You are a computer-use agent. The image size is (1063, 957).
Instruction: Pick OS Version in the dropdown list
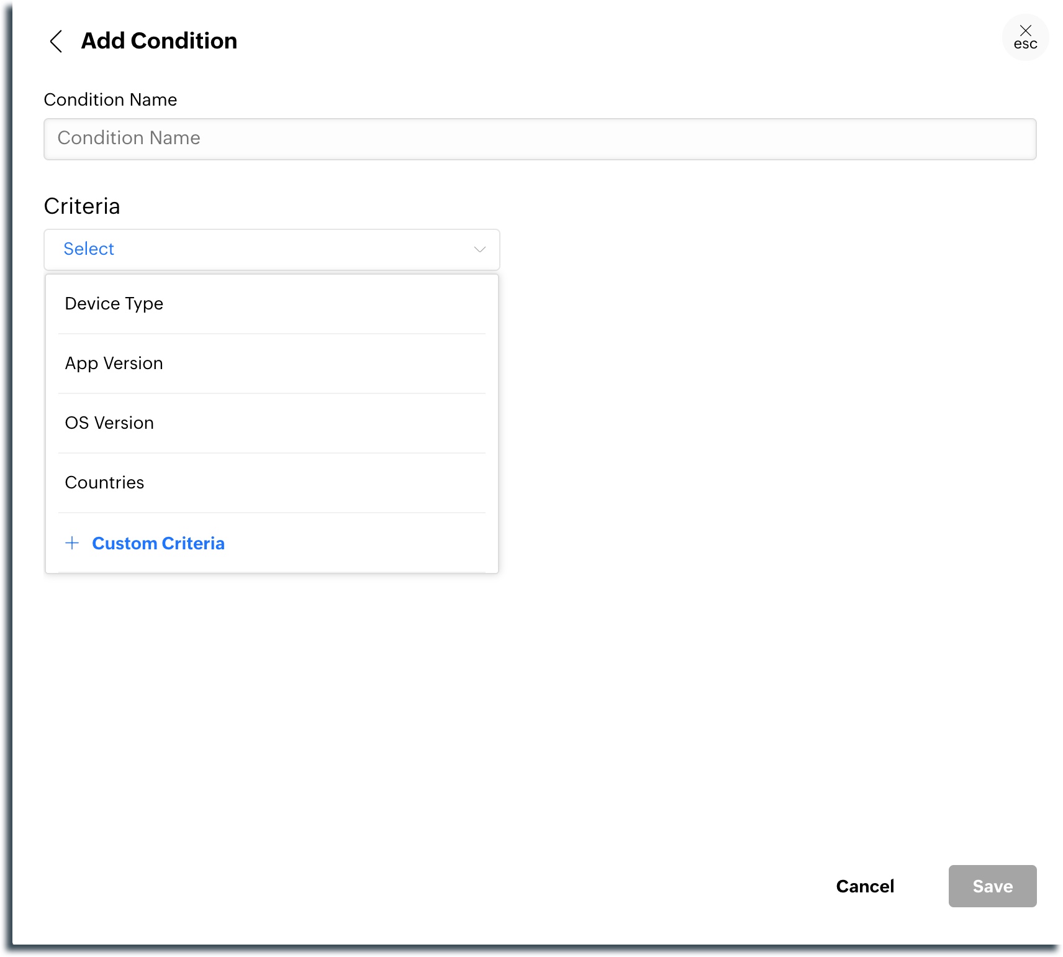point(109,423)
